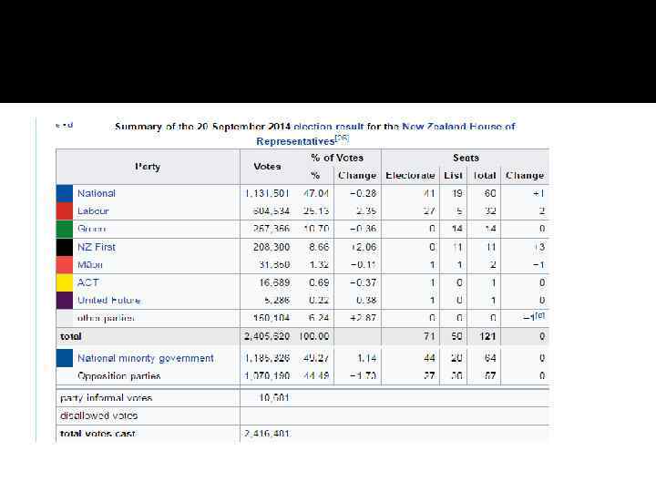Select National's vote count 1,131,501
656x492 pixels.
267,193
